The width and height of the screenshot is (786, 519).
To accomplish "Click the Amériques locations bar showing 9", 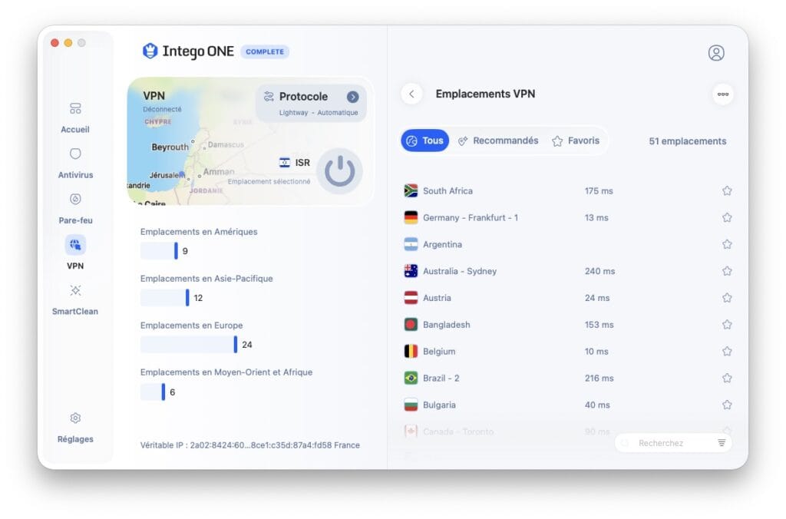I will click(159, 251).
